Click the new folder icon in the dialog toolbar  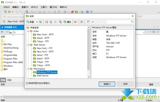pos(75,22)
